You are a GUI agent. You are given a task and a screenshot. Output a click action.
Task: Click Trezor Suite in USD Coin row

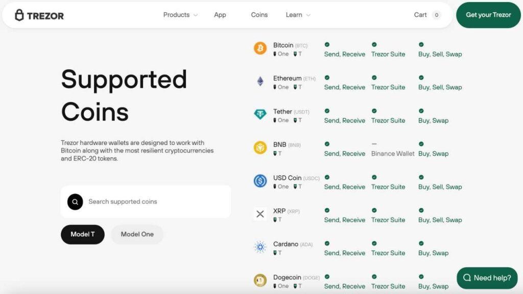click(x=388, y=187)
